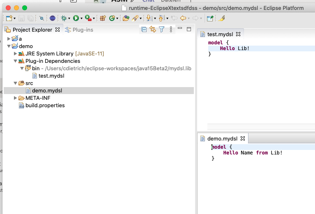Click the horizontal scrollbar of test.mydsl editor

pyautogui.click(x=261, y=127)
